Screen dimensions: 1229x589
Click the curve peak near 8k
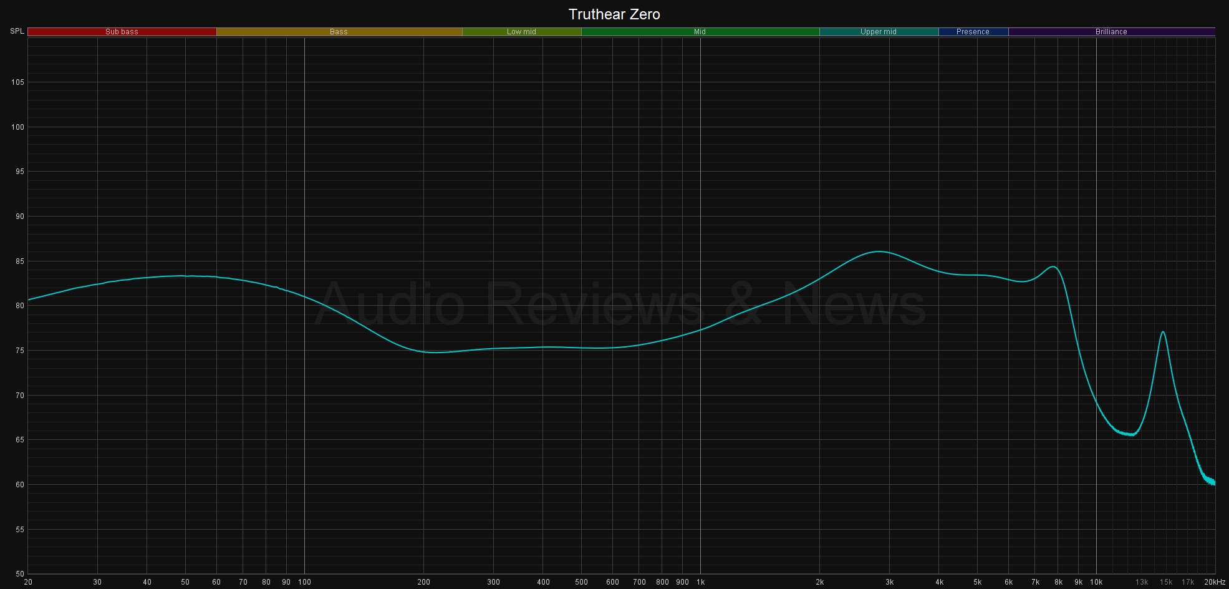point(1053,267)
